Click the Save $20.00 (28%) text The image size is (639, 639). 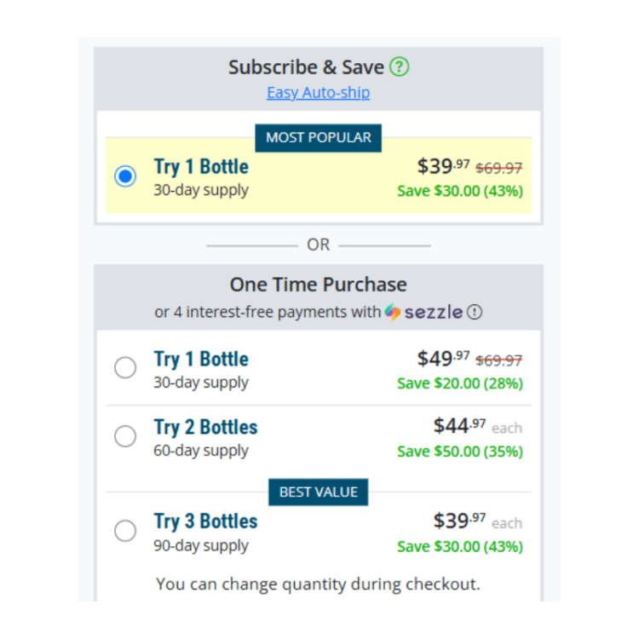pyautogui.click(x=460, y=383)
